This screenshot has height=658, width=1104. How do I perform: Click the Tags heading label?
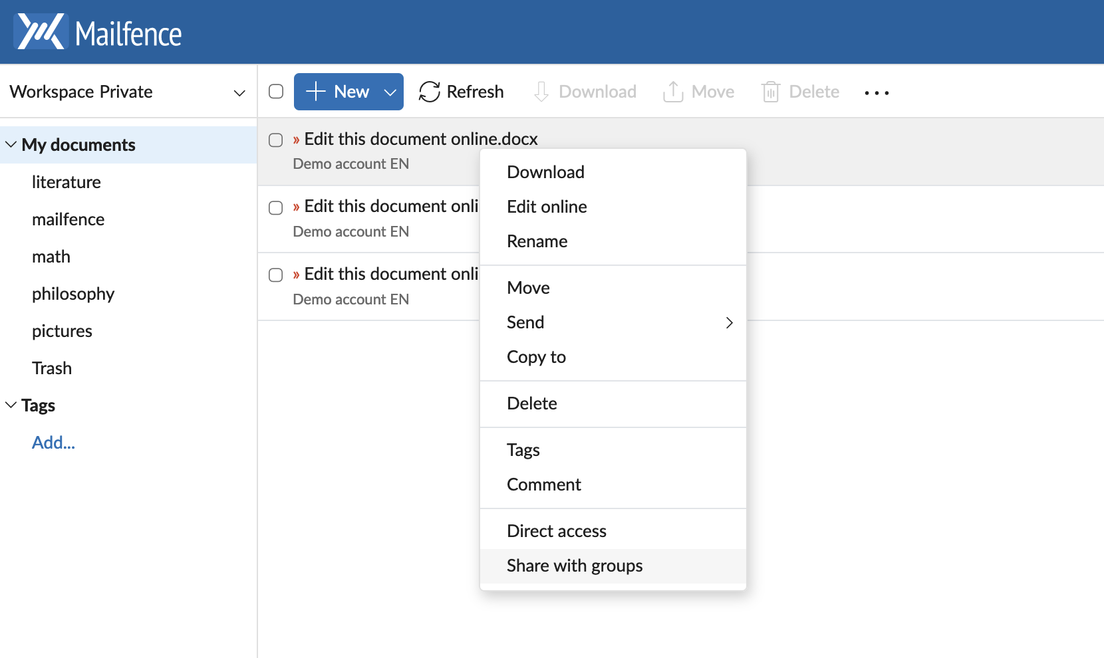point(38,405)
